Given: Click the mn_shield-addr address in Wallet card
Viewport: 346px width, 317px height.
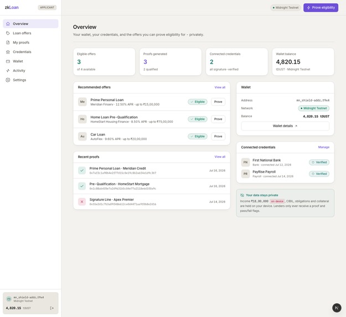Looking at the screenshot, I should [313, 100].
